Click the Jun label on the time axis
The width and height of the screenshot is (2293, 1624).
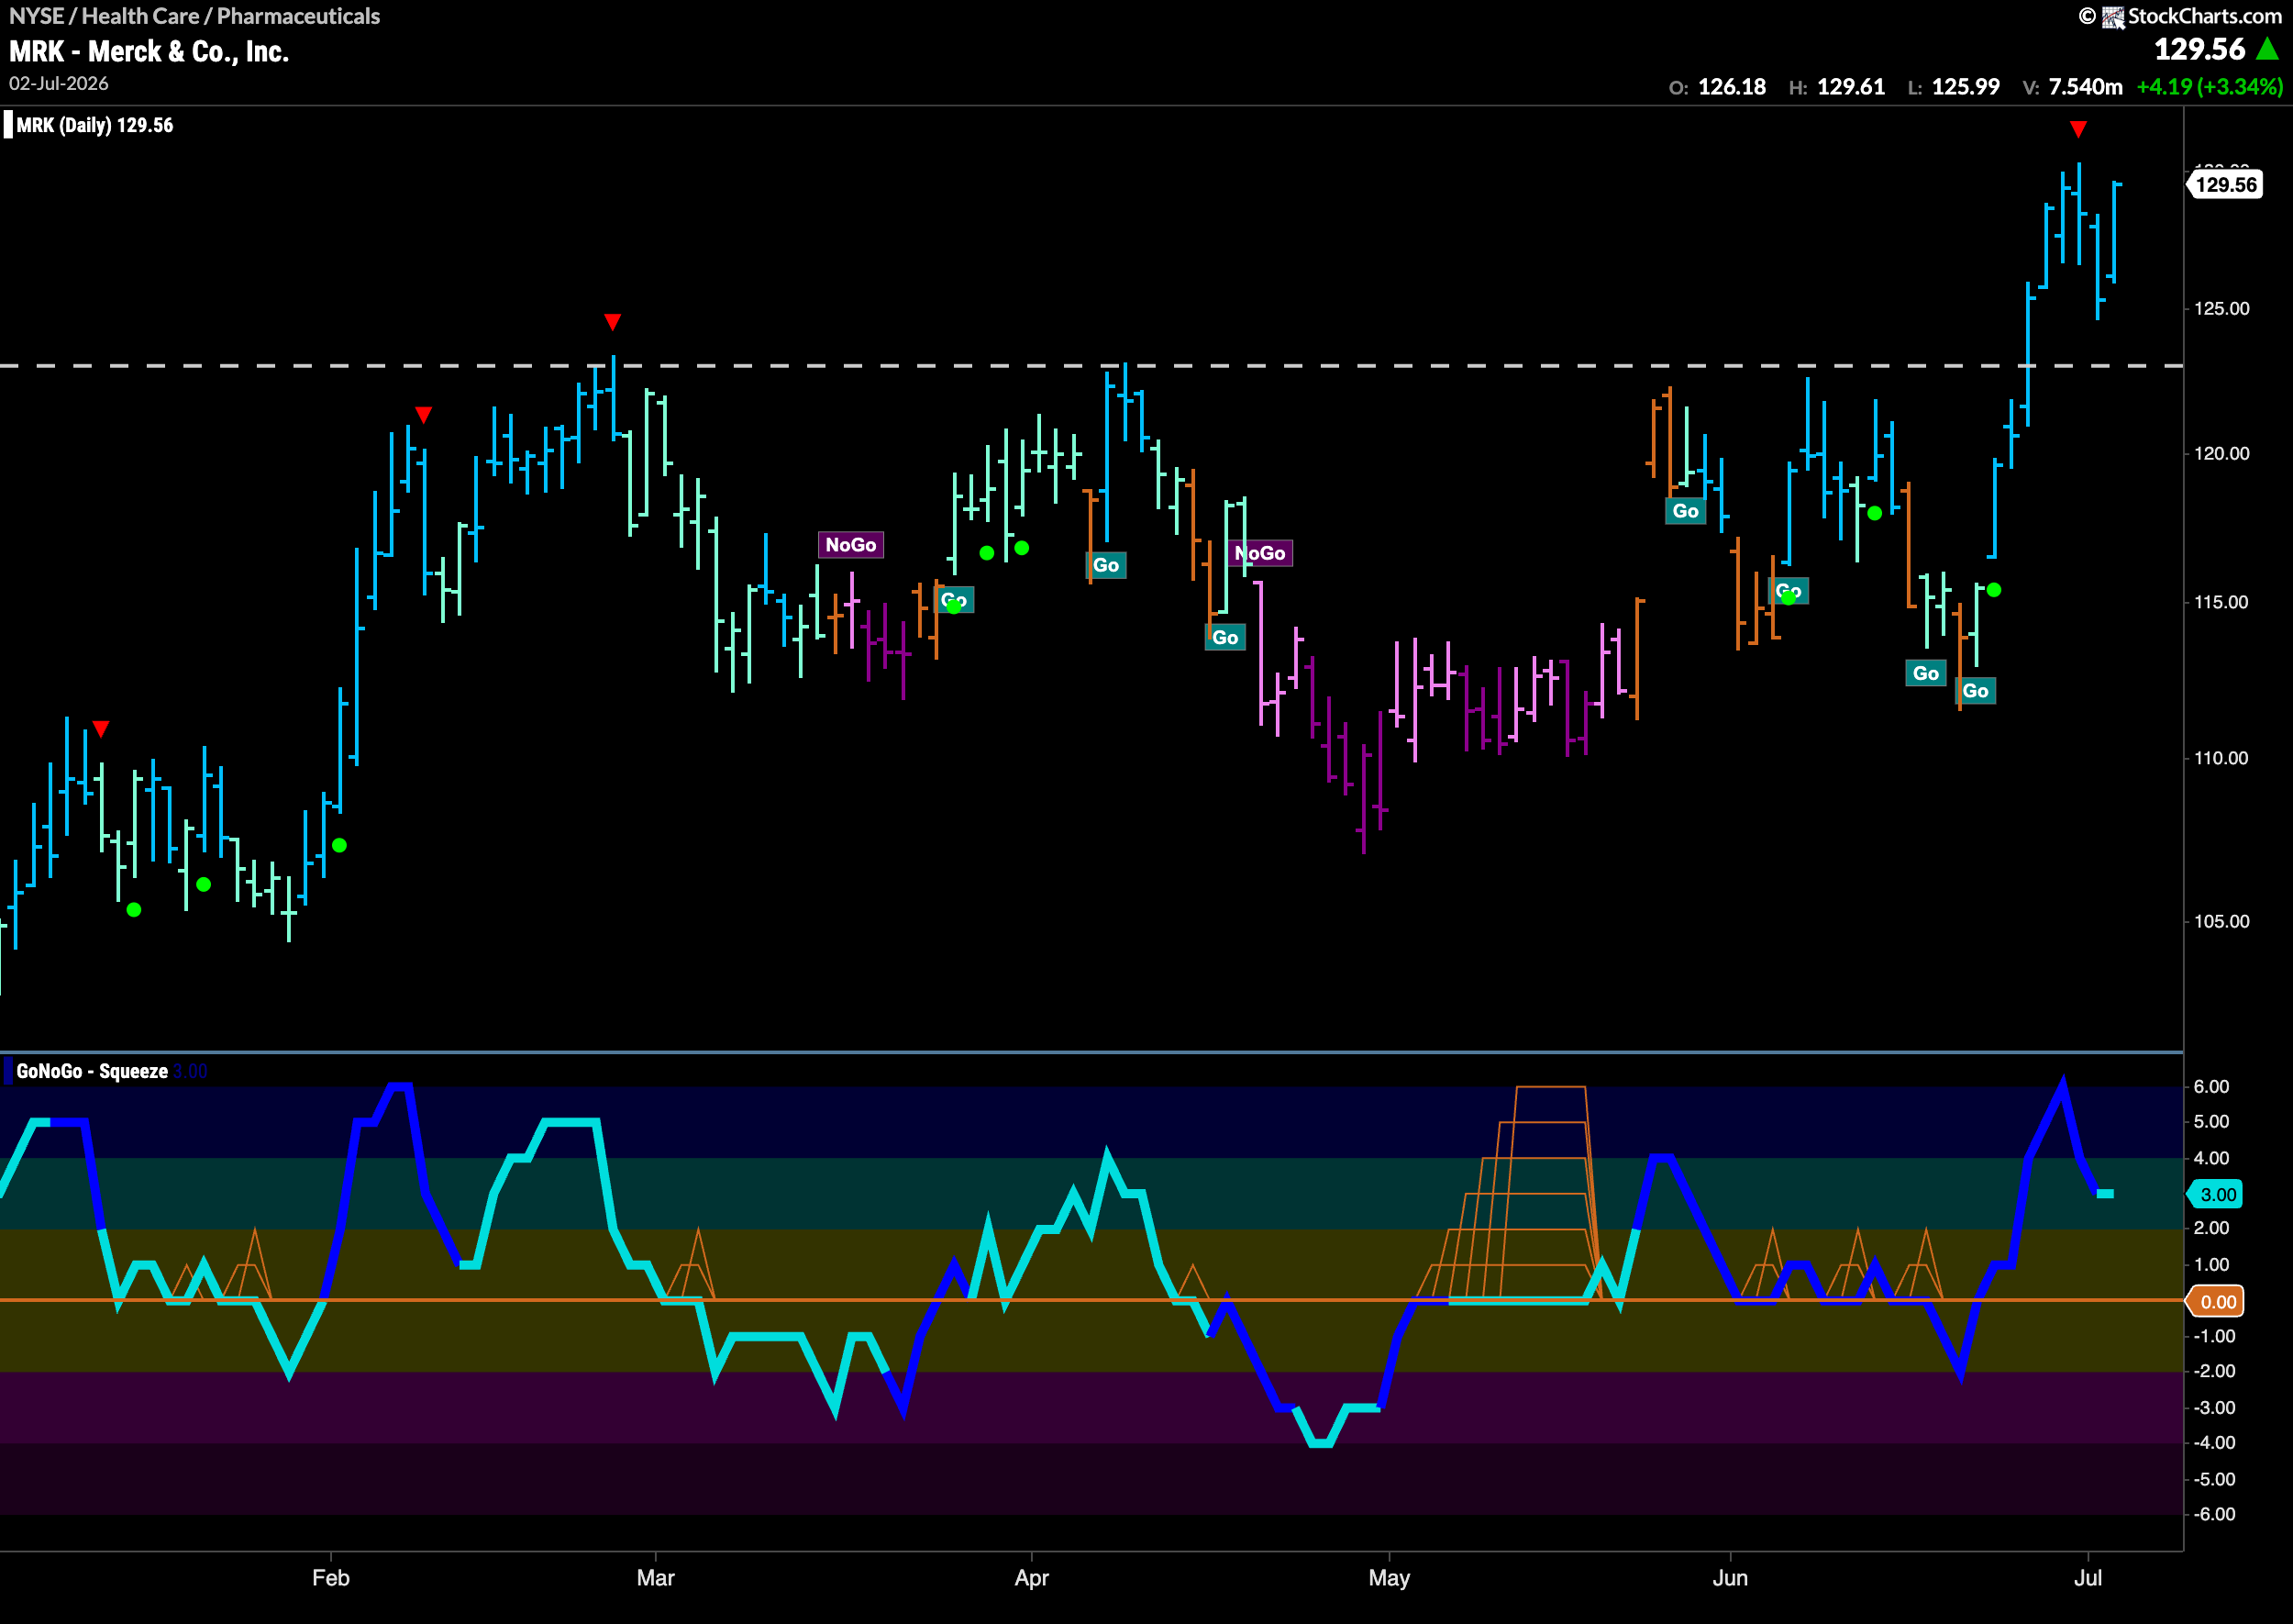point(1730,1578)
